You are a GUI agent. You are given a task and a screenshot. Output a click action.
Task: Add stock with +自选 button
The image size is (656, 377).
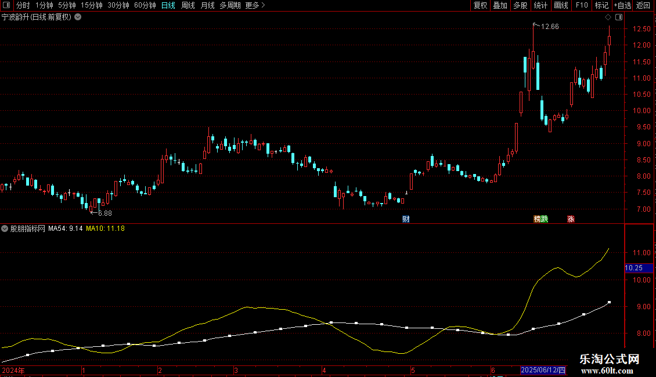coord(622,5)
